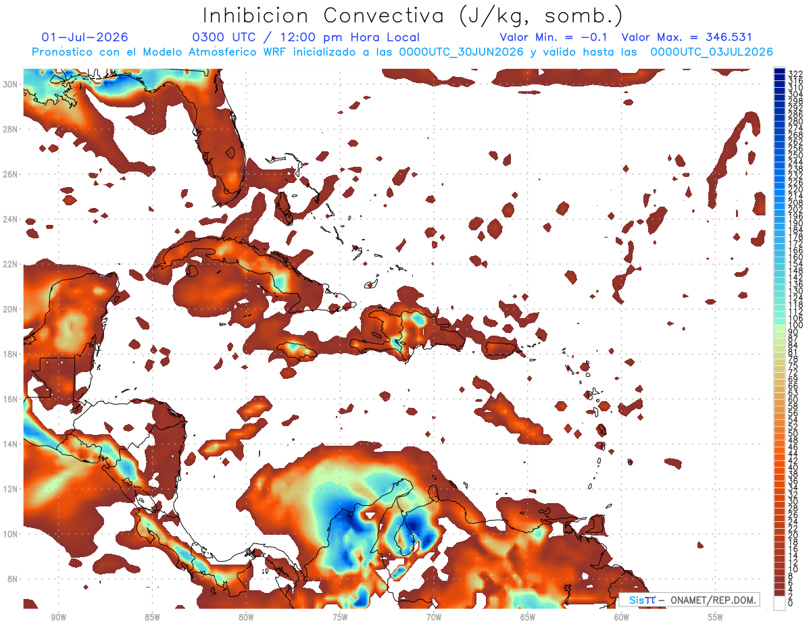Click the "80W" longitude label
Screen dimensions: 811x626
(246, 617)
